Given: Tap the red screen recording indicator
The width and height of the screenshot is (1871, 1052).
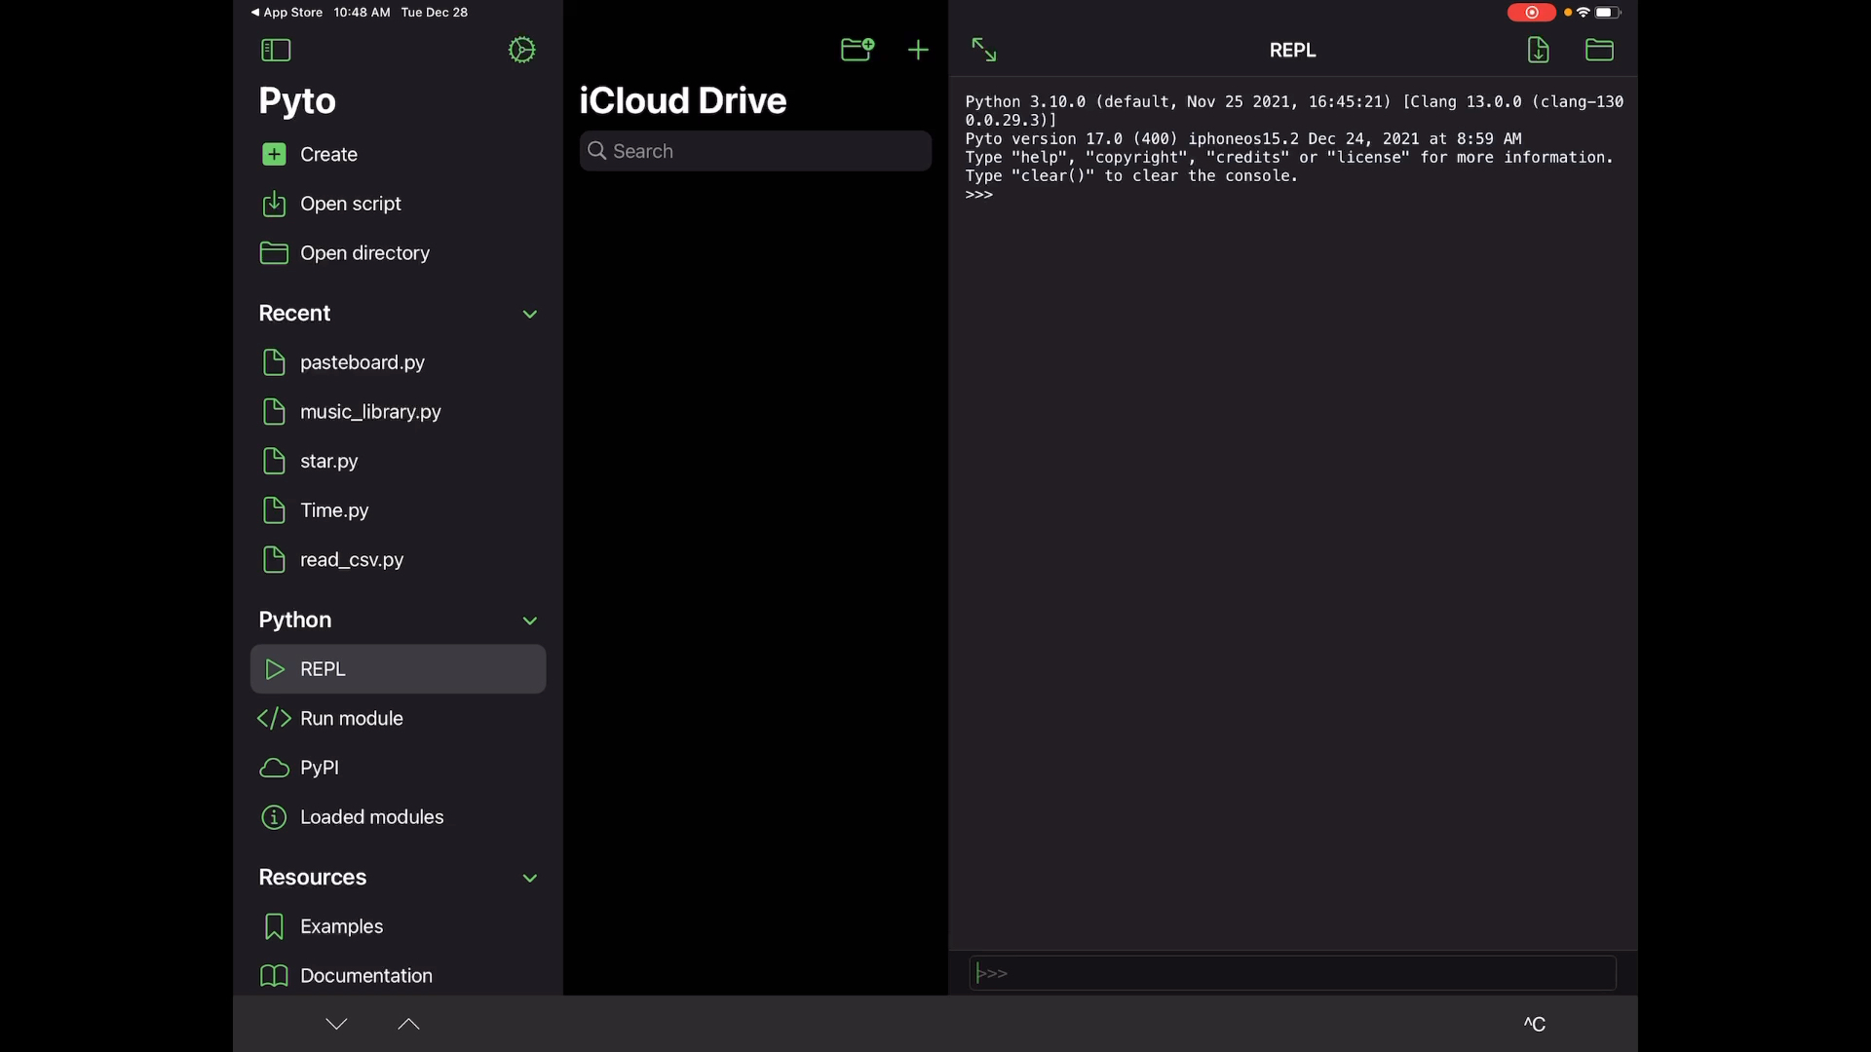Looking at the screenshot, I should coord(1531,13).
